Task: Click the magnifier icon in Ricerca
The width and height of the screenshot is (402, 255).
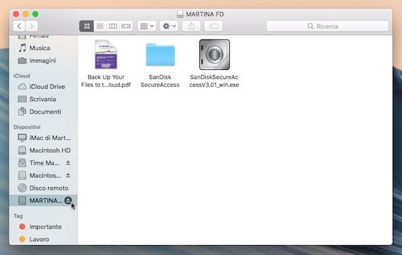Action: tap(310, 26)
